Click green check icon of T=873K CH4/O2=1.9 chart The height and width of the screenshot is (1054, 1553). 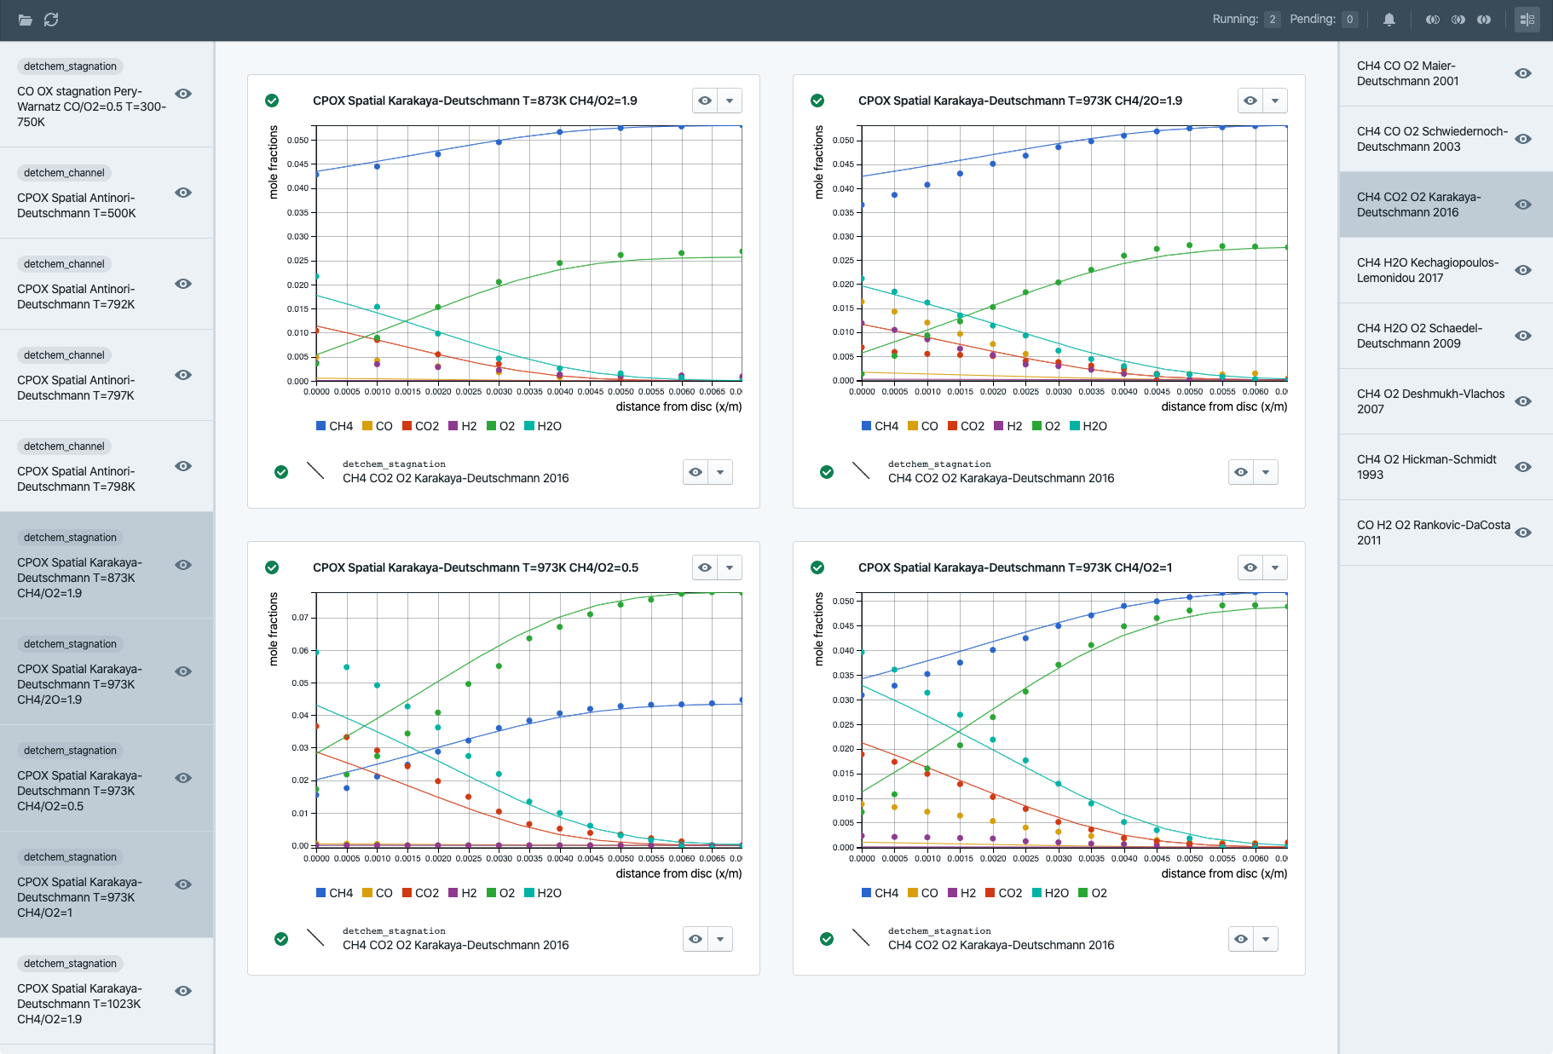pos(272,101)
